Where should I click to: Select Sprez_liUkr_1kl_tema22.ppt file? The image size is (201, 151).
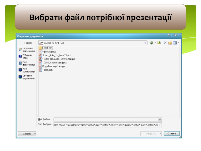(55, 55)
